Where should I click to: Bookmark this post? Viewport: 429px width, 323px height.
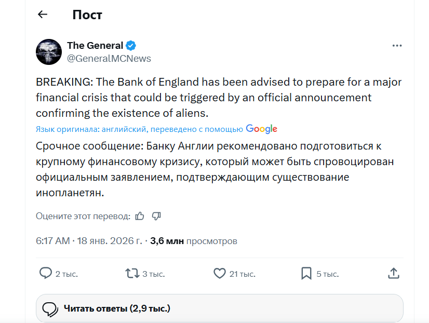click(306, 273)
